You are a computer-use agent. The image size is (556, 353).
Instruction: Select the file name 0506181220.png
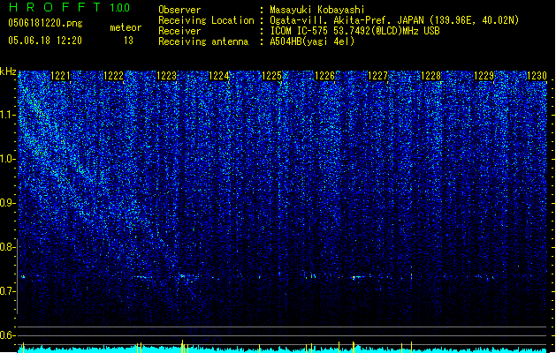click(45, 23)
